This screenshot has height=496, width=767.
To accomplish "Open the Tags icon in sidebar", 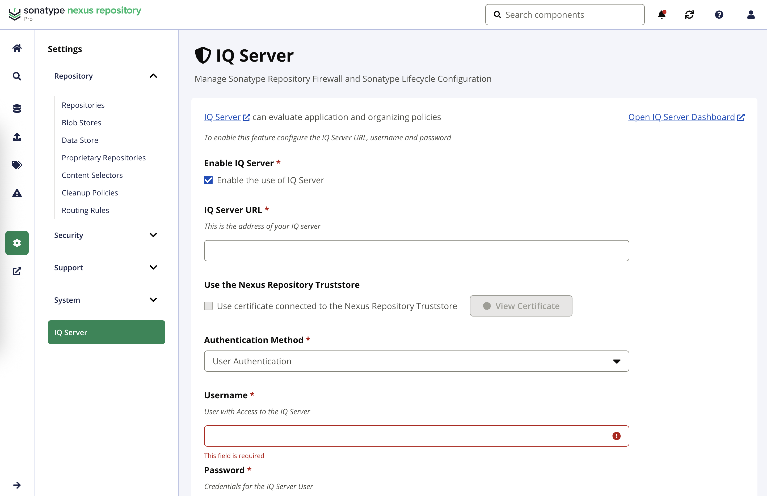I will (17, 165).
